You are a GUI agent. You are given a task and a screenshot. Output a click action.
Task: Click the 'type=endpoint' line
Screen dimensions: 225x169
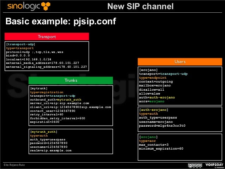pos(153,78)
